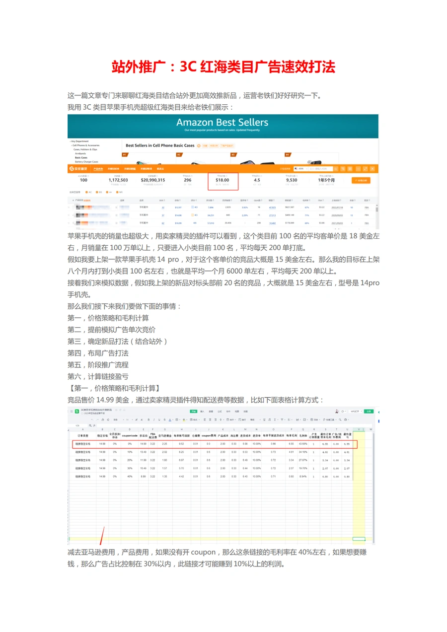Click the 43.68% gross margin cell
This screenshot has width=447, height=632.
[303, 444]
